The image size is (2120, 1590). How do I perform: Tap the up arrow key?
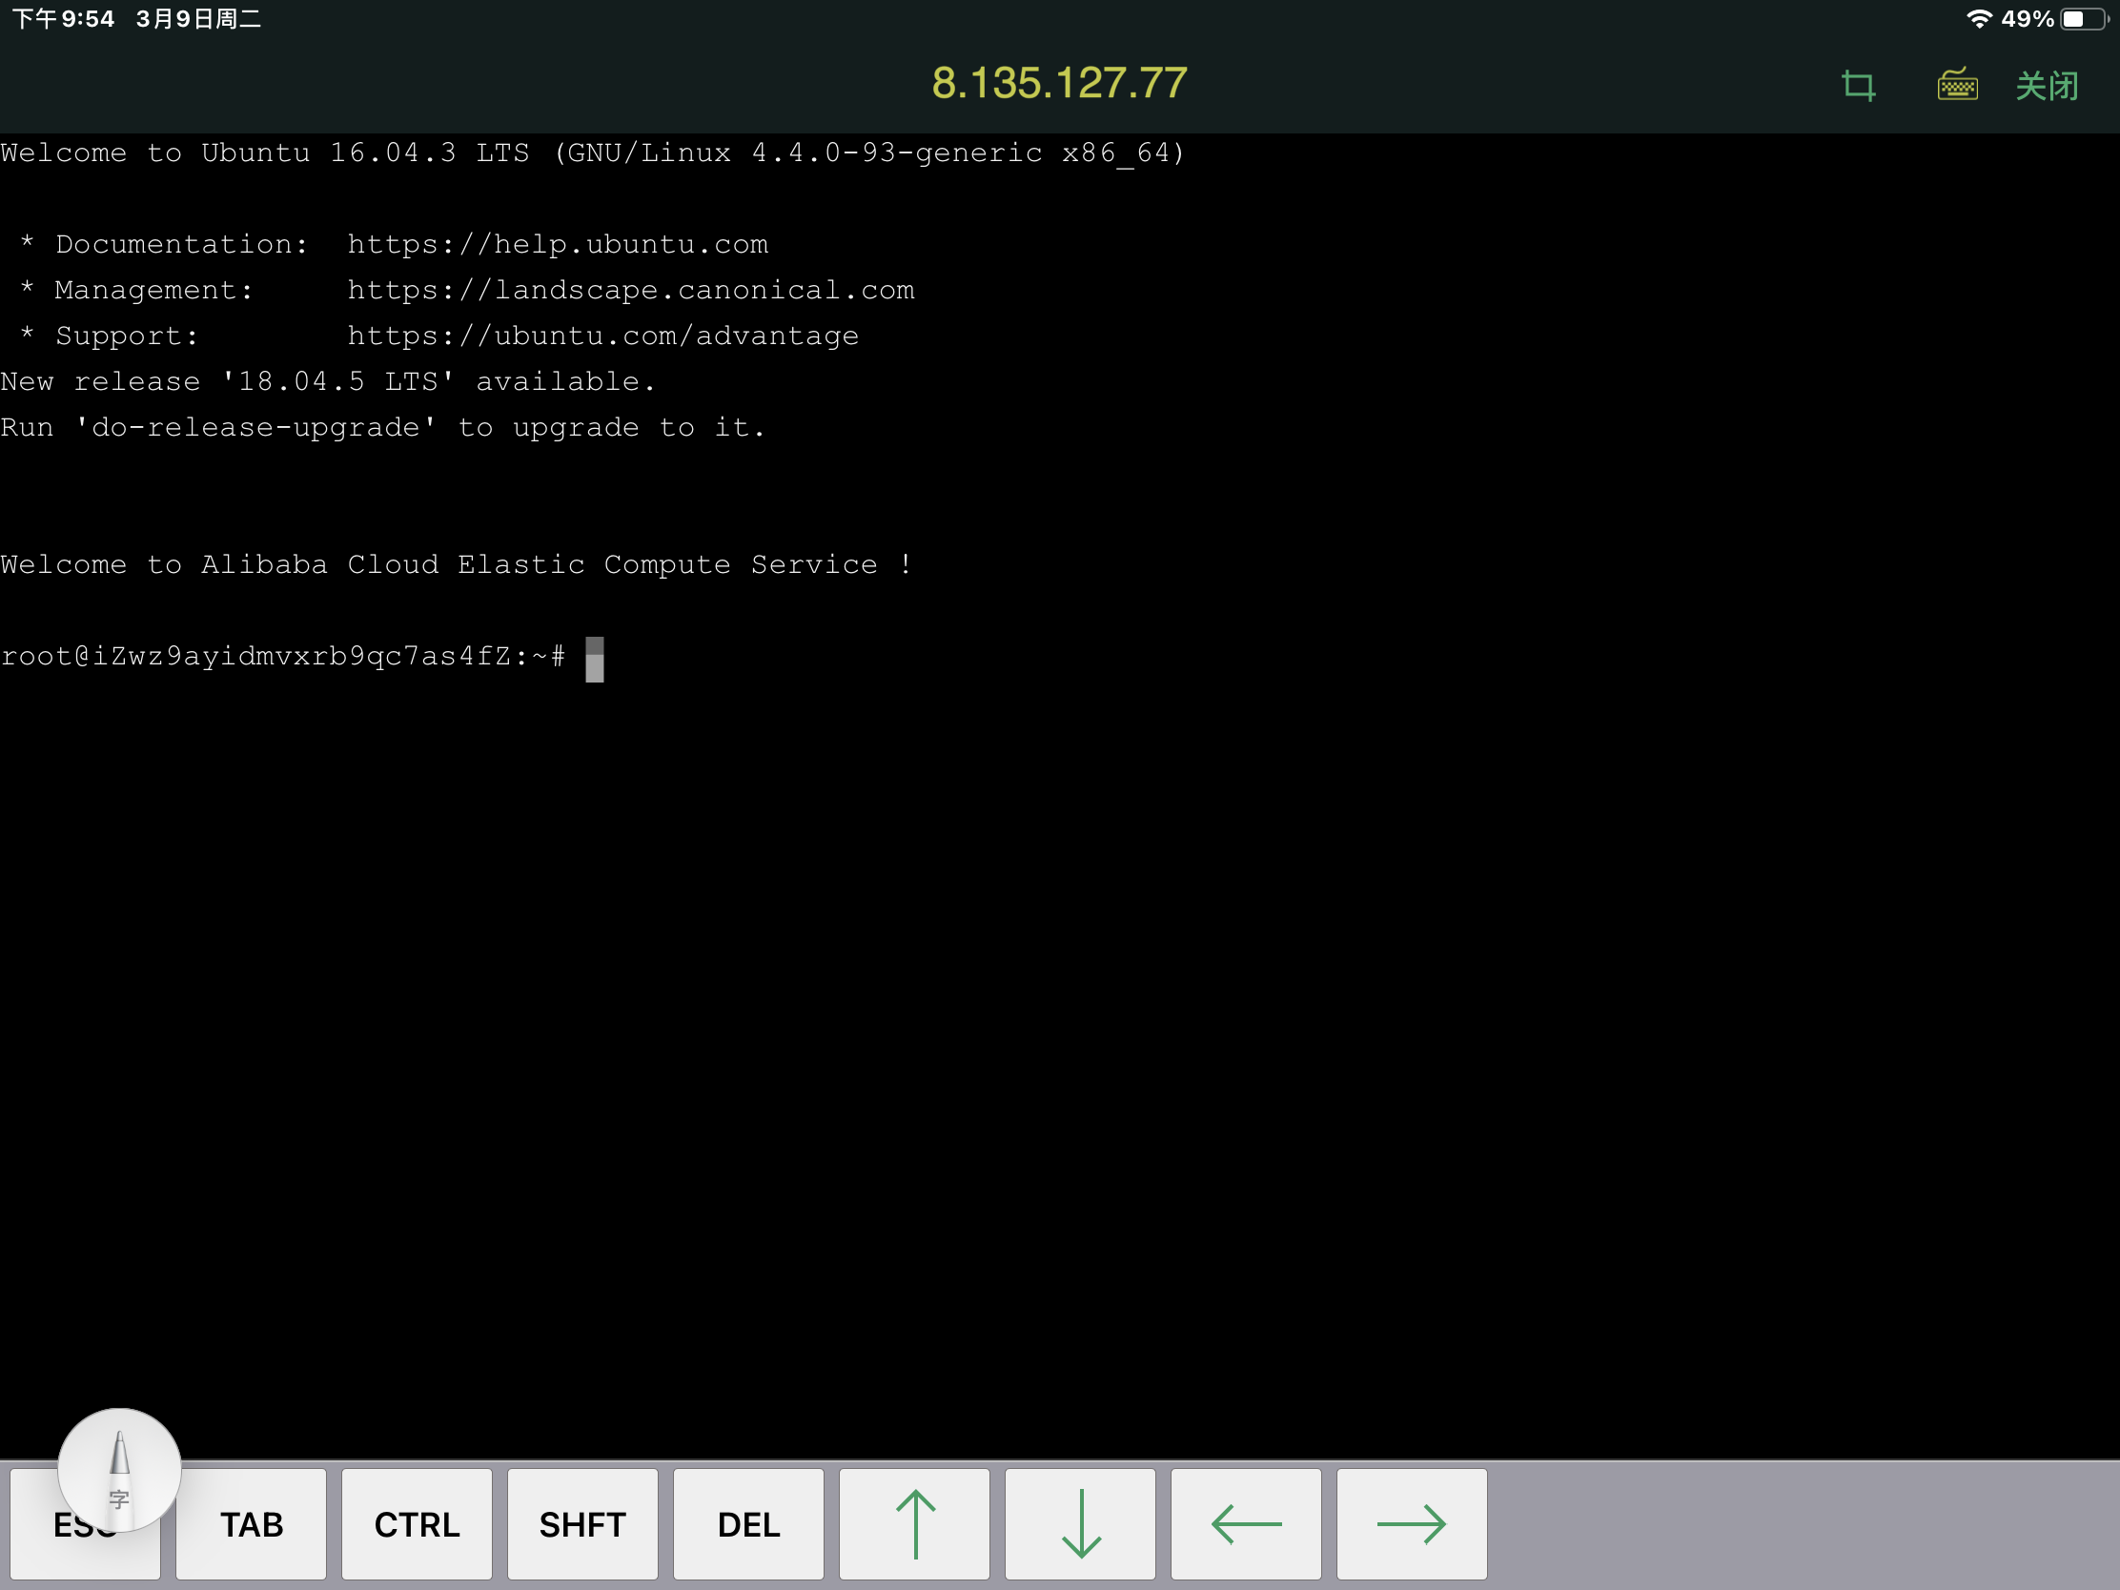pyautogui.click(x=914, y=1524)
